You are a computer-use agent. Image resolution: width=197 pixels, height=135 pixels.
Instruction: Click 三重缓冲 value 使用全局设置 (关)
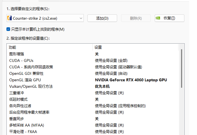tap(109, 93)
